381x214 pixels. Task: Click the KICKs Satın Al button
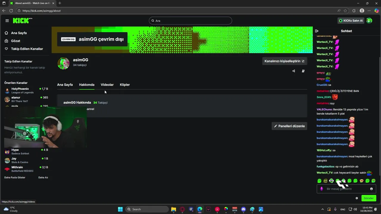click(x=351, y=21)
